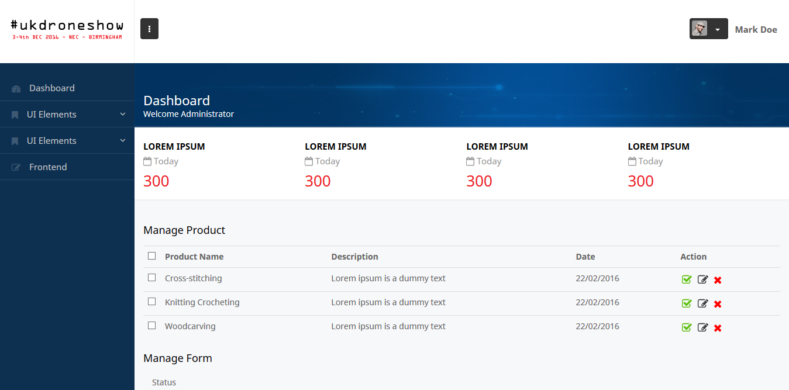789x390 pixels.
Task: Tick the select-all checkbox in the table header
Action: [152, 256]
